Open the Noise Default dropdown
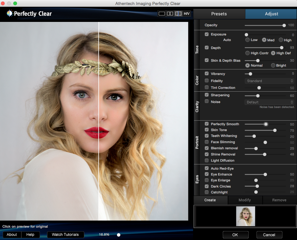Screen dimensions: 297x240 [x=269, y=102]
